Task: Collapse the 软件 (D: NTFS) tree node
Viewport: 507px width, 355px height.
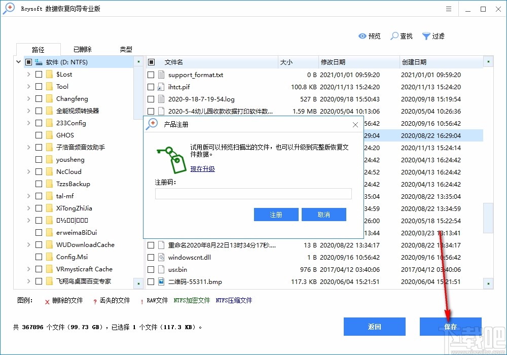Action: click(x=18, y=61)
